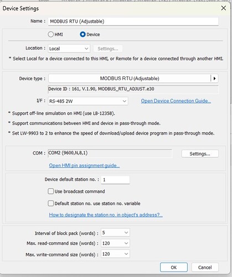Click the Name text field
The image size is (232, 277).
[x=133, y=22]
